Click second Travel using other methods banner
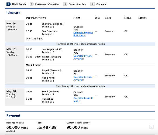The image size is (158, 135). 80,86
